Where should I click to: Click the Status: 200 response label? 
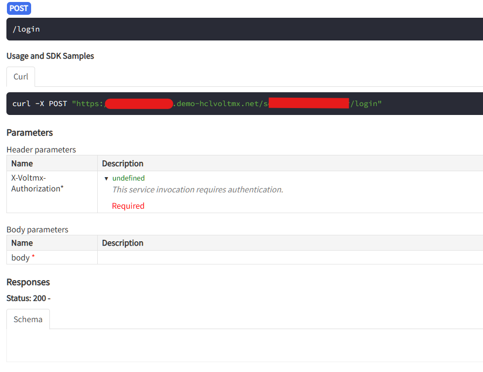(x=28, y=298)
